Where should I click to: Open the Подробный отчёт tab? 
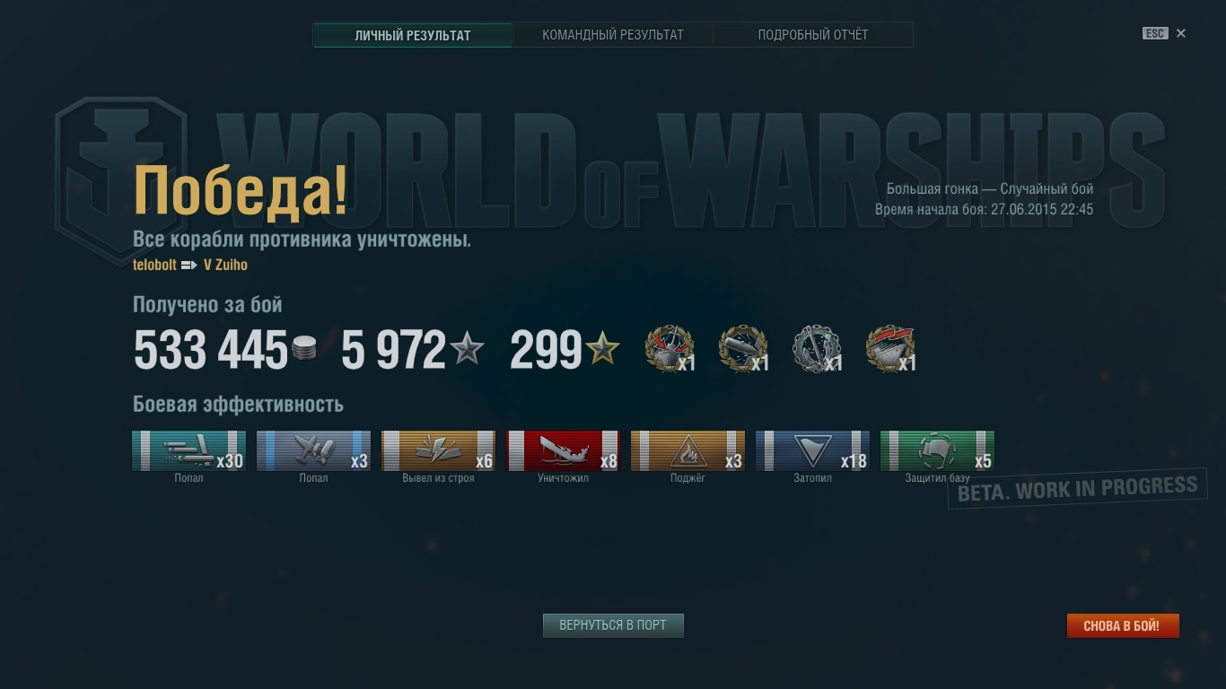(813, 35)
